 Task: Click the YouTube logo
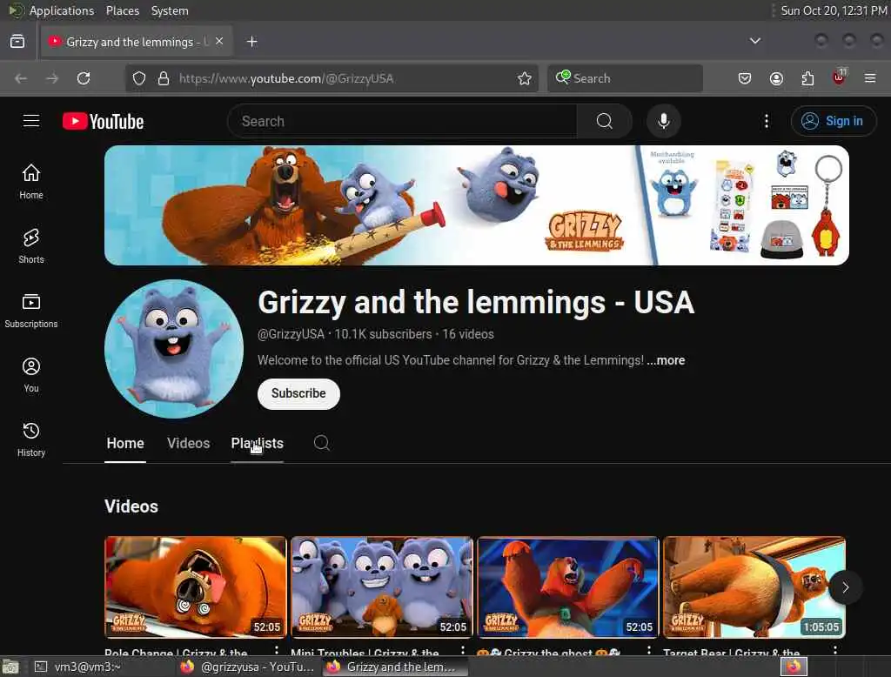point(103,121)
